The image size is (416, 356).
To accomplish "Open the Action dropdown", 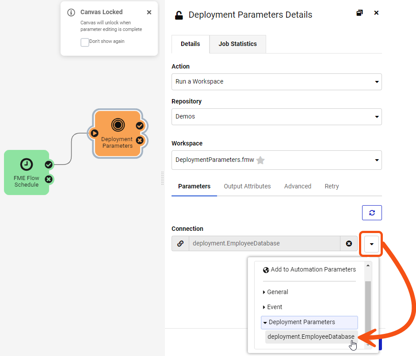I will 276,82.
